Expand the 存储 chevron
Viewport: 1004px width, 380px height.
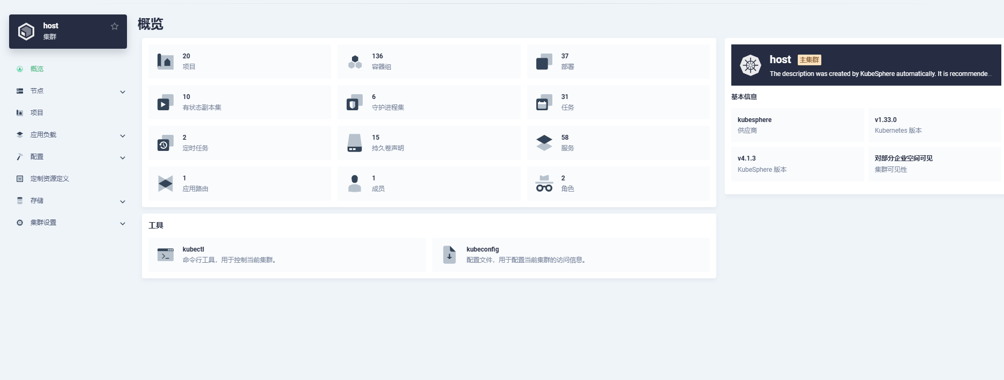(x=123, y=201)
